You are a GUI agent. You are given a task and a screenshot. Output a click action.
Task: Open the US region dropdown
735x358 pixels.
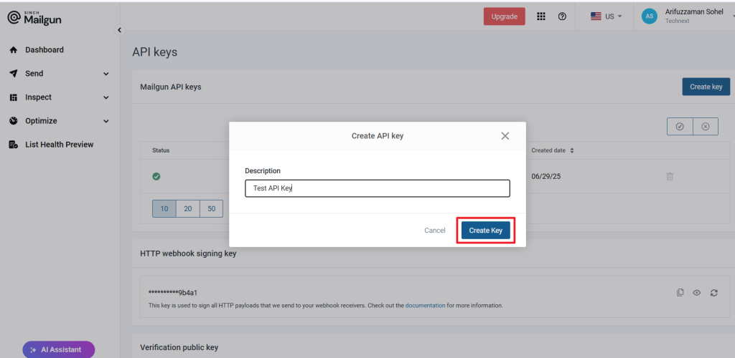[x=606, y=16]
